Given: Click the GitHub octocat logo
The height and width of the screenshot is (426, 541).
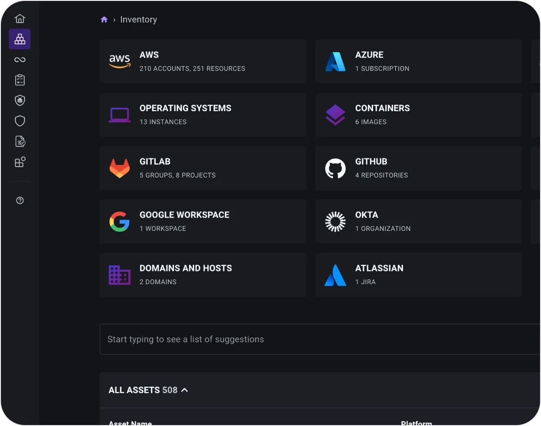Looking at the screenshot, I should pyautogui.click(x=335, y=168).
